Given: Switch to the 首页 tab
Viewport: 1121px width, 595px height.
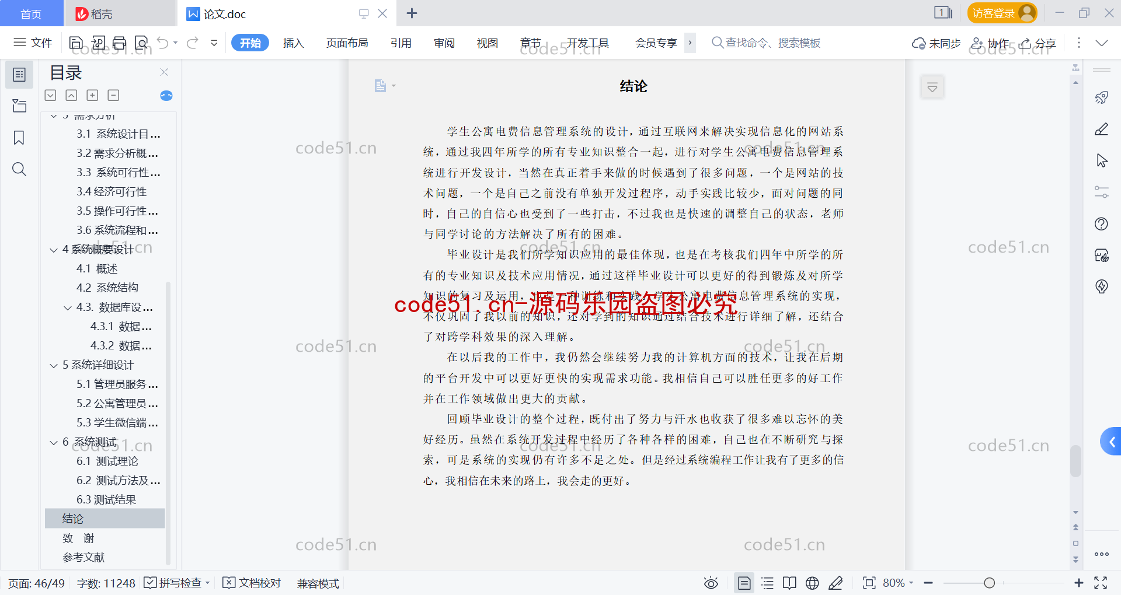Looking at the screenshot, I should [x=31, y=13].
